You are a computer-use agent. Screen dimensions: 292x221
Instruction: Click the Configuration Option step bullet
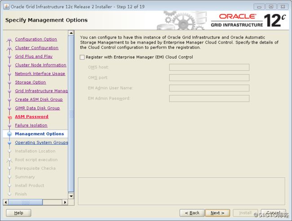9,40
